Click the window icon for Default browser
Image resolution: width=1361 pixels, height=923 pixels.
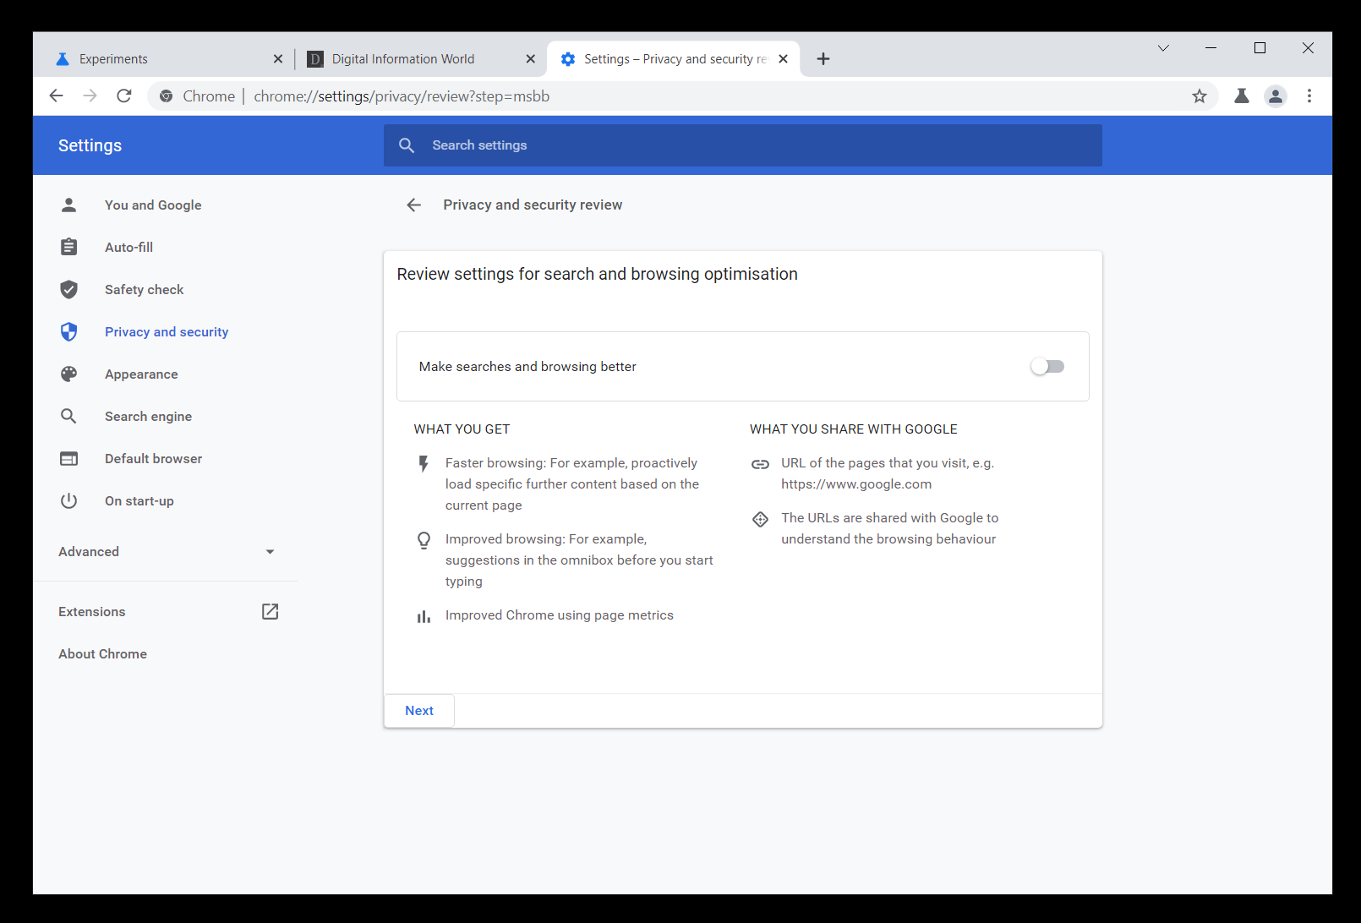(x=69, y=458)
